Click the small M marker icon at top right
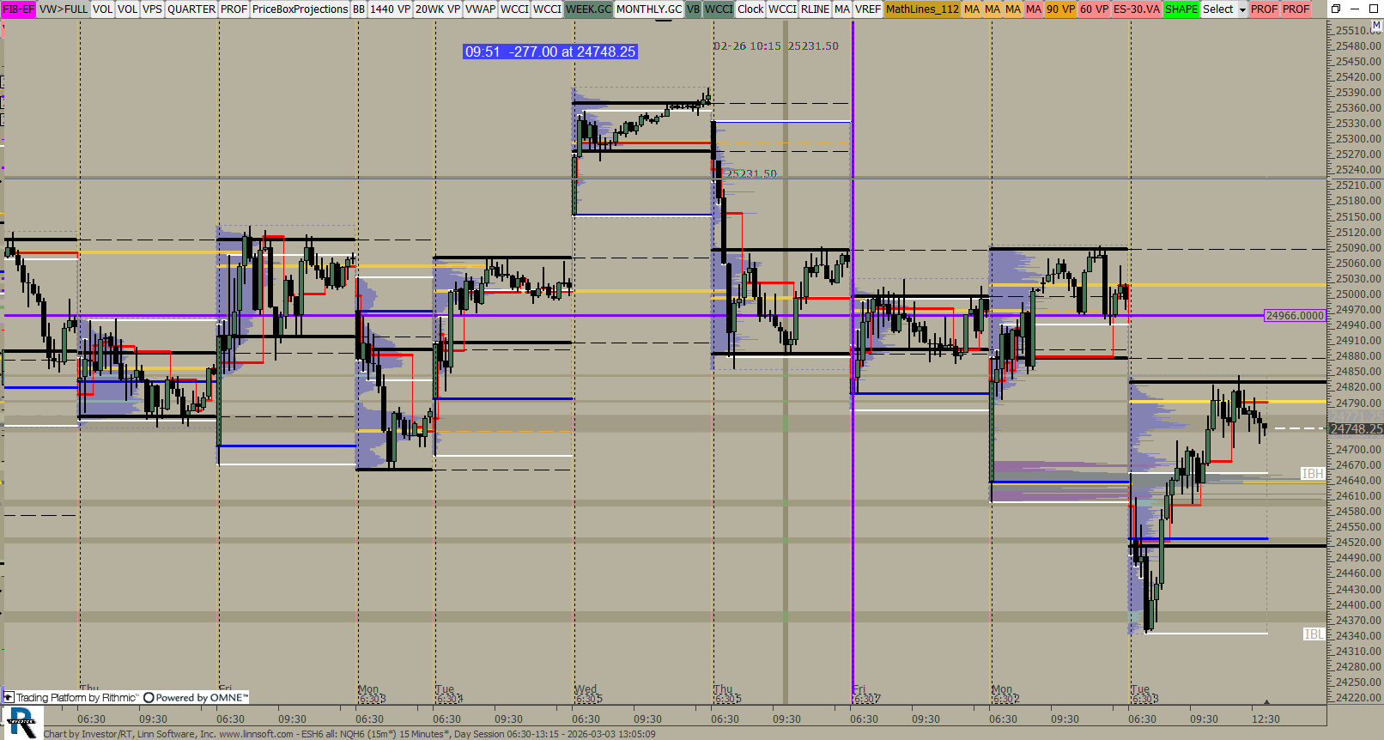 [x=1376, y=26]
